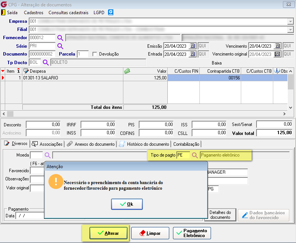The width and height of the screenshot is (296, 243).
Task: Click the Pagamento Data field
Action: click(30, 215)
